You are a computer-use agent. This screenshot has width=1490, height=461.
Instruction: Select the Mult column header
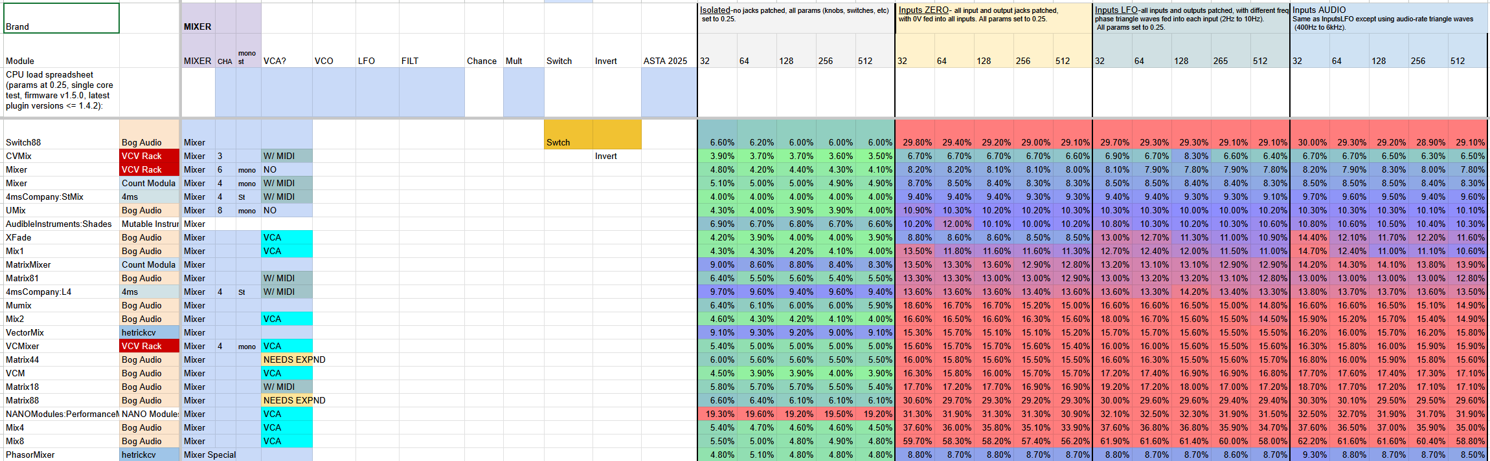tap(524, 50)
